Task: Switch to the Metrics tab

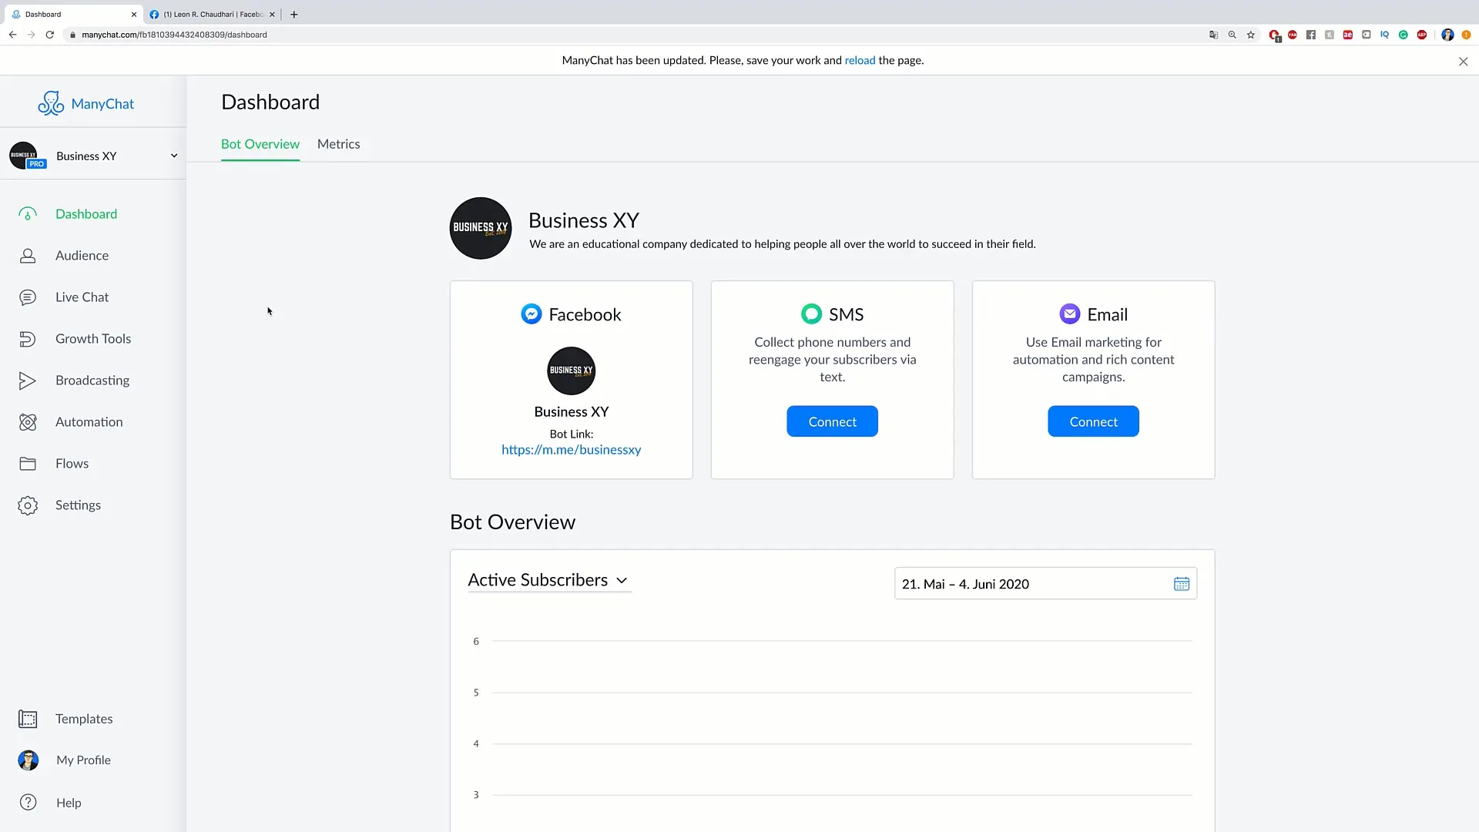Action: 338,143
